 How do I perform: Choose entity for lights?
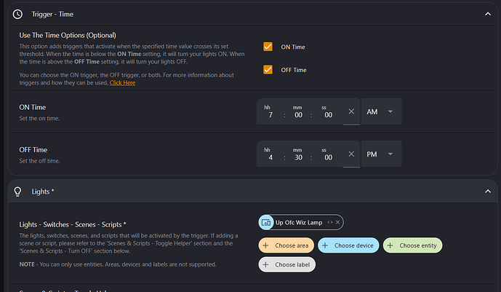(x=412, y=245)
